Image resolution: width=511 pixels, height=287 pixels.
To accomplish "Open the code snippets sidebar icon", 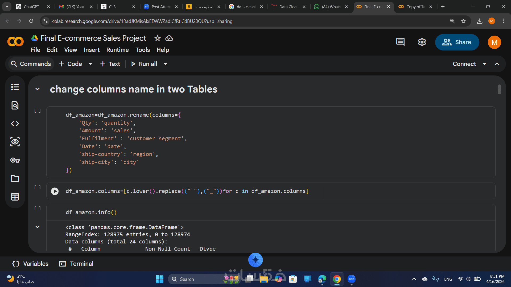I will point(15,124).
